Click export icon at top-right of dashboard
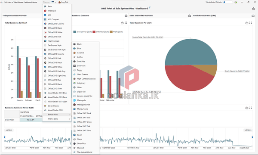 pyautogui.click(x=254, y=9)
